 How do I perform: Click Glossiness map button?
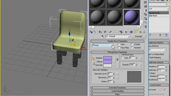pos(118,78)
